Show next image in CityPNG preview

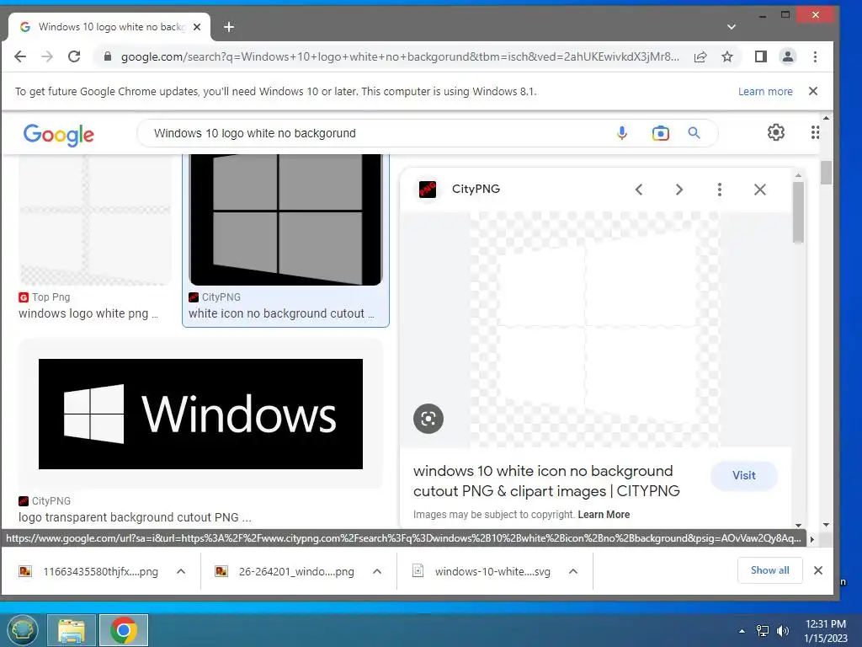[679, 190]
